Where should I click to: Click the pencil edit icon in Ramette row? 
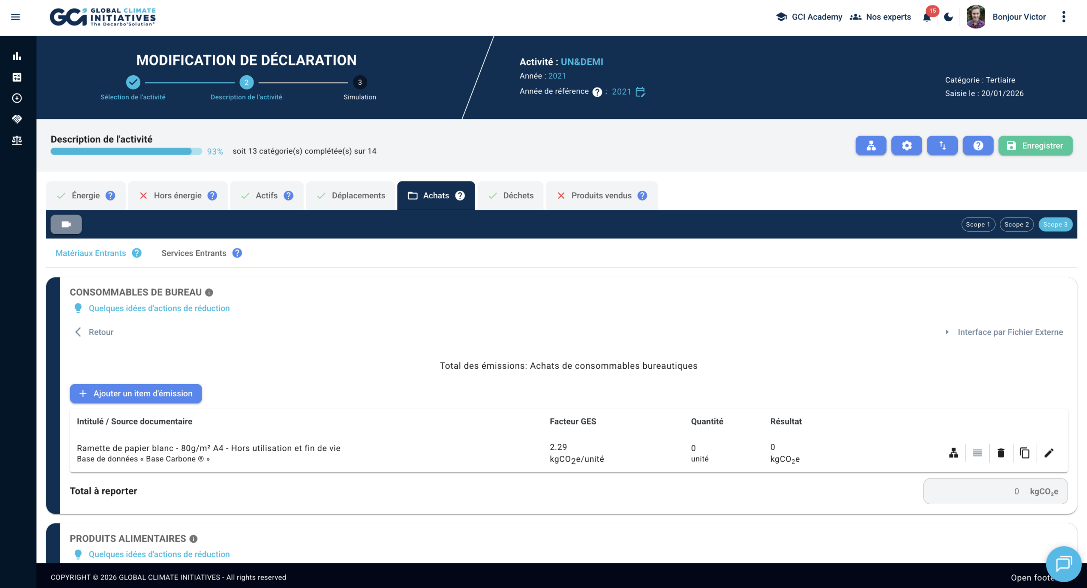tap(1049, 453)
